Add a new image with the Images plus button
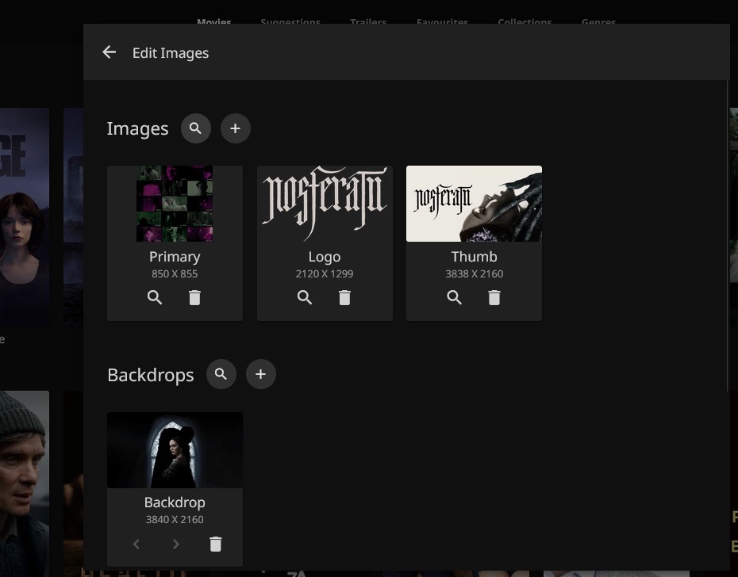 pyautogui.click(x=236, y=128)
